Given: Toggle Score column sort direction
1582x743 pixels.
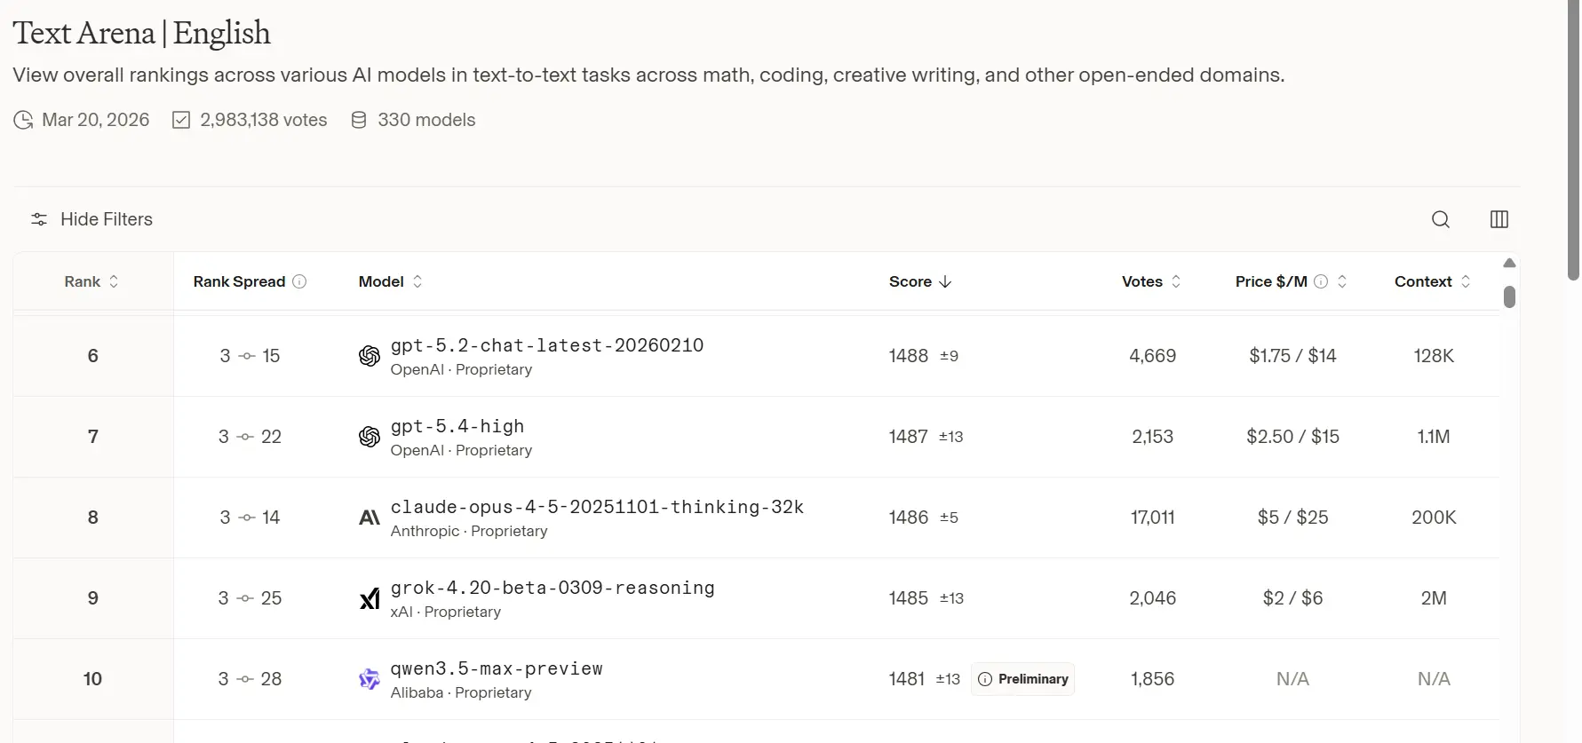Looking at the screenshot, I should tap(919, 281).
